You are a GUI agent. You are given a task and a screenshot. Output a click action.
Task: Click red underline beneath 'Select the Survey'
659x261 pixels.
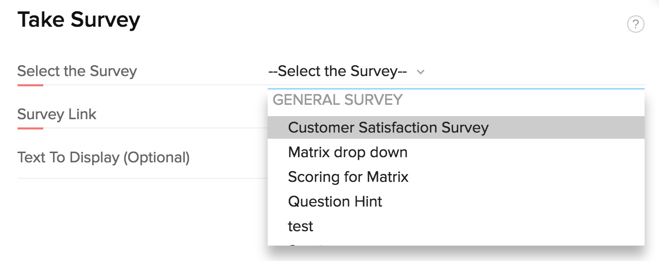pos(30,85)
